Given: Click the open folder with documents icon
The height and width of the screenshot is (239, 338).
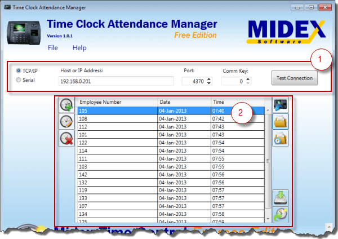Looking at the screenshot, I should pos(281,121).
